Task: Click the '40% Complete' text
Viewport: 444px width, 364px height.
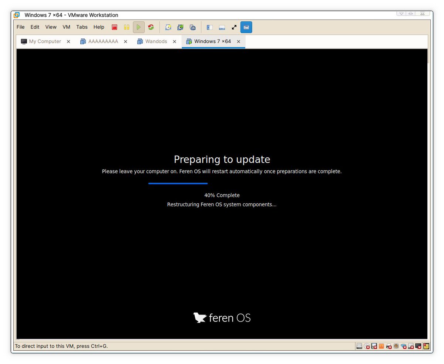Action: (222, 195)
